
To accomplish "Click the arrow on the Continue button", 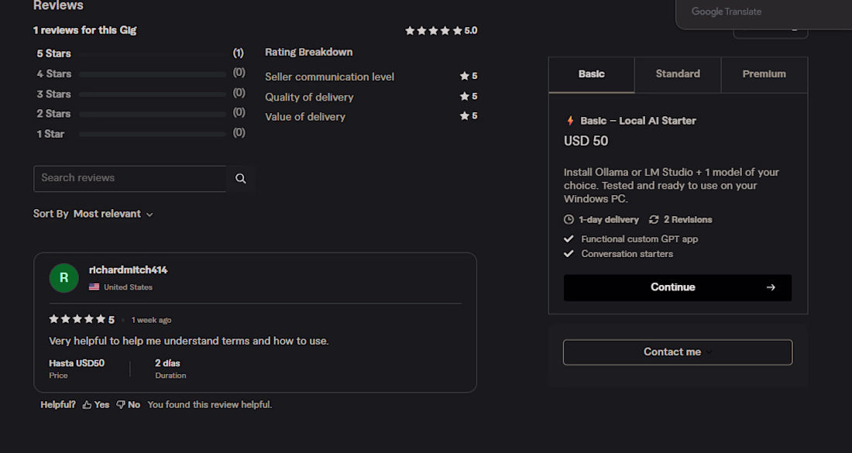I will 771,287.
